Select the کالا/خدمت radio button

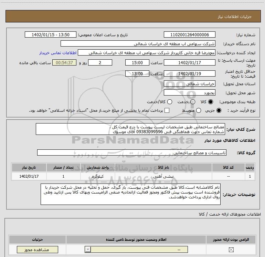coord(170,102)
